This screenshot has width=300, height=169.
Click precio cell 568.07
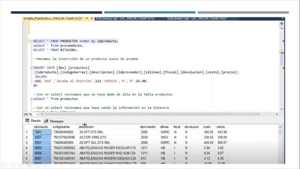pos(222,143)
